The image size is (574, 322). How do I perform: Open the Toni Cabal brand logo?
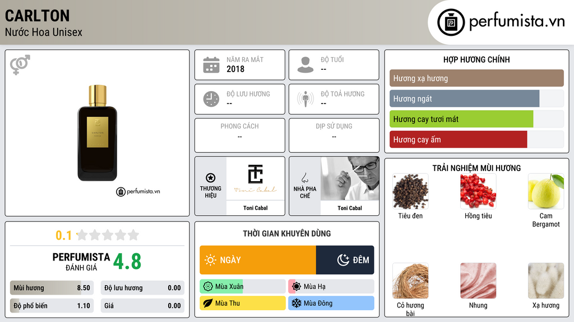(x=256, y=178)
